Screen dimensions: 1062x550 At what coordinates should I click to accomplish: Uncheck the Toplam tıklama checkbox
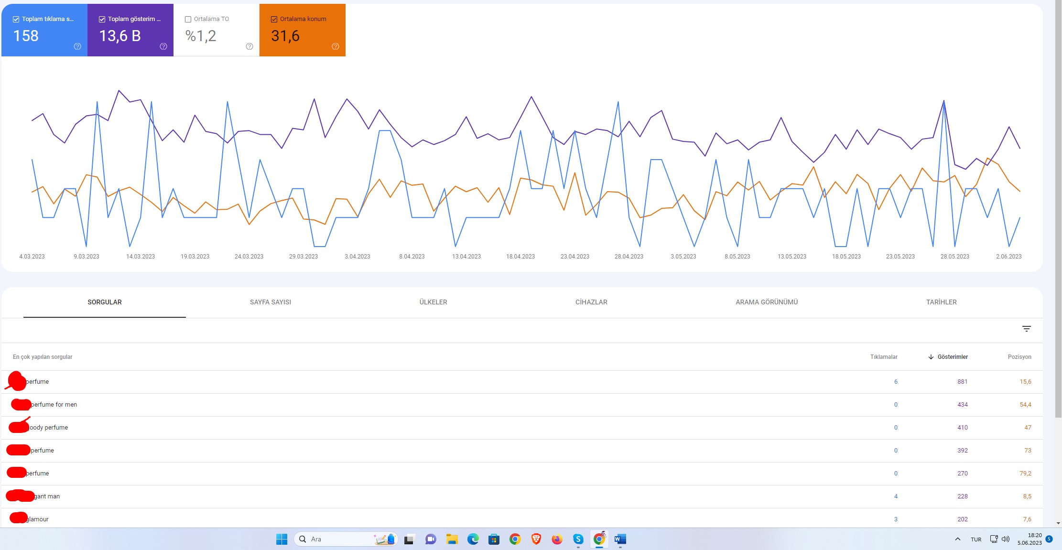16,19
